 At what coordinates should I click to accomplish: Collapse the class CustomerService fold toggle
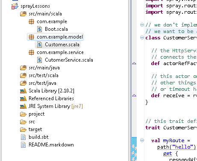pyautogui.click(x=142, y=38)
